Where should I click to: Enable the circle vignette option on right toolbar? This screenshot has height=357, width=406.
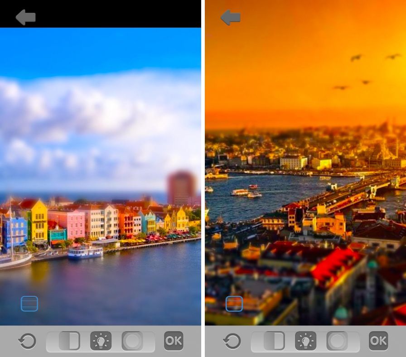click(x=337, y=341)
